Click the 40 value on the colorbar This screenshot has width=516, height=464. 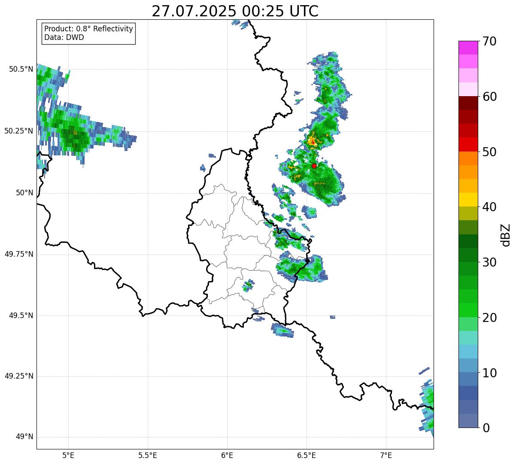pyautogui.click(x=489, y=207)
